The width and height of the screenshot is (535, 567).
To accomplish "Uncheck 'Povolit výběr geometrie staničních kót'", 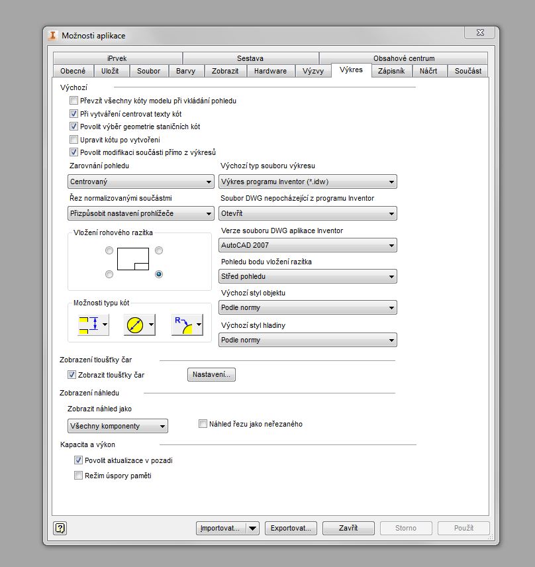I will [x=73, y=127].
